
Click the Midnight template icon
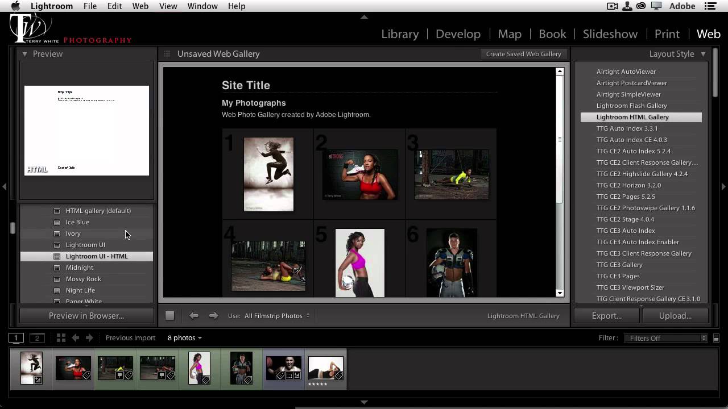click(57, 268)
